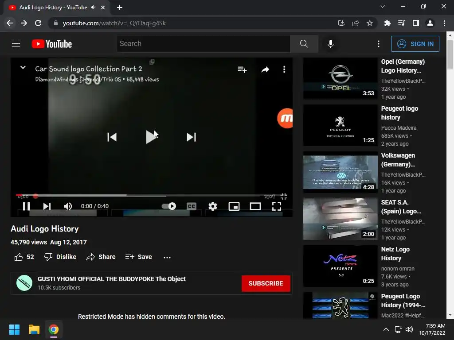Click the address bar URL
This screenshot has width=454, height=340.
[114, 23]
